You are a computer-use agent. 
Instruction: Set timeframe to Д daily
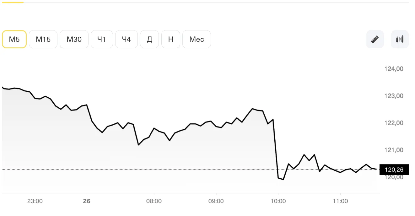pyautogui.click(x=149, y=39)
